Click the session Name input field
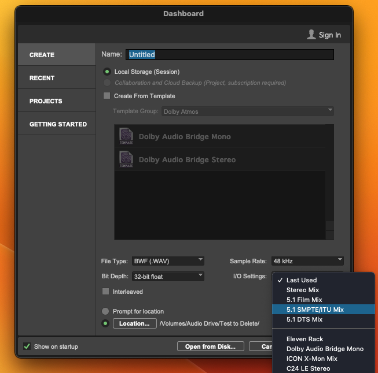Image resolution: width=378 pixels, height=373 pixels. point(230,55)
